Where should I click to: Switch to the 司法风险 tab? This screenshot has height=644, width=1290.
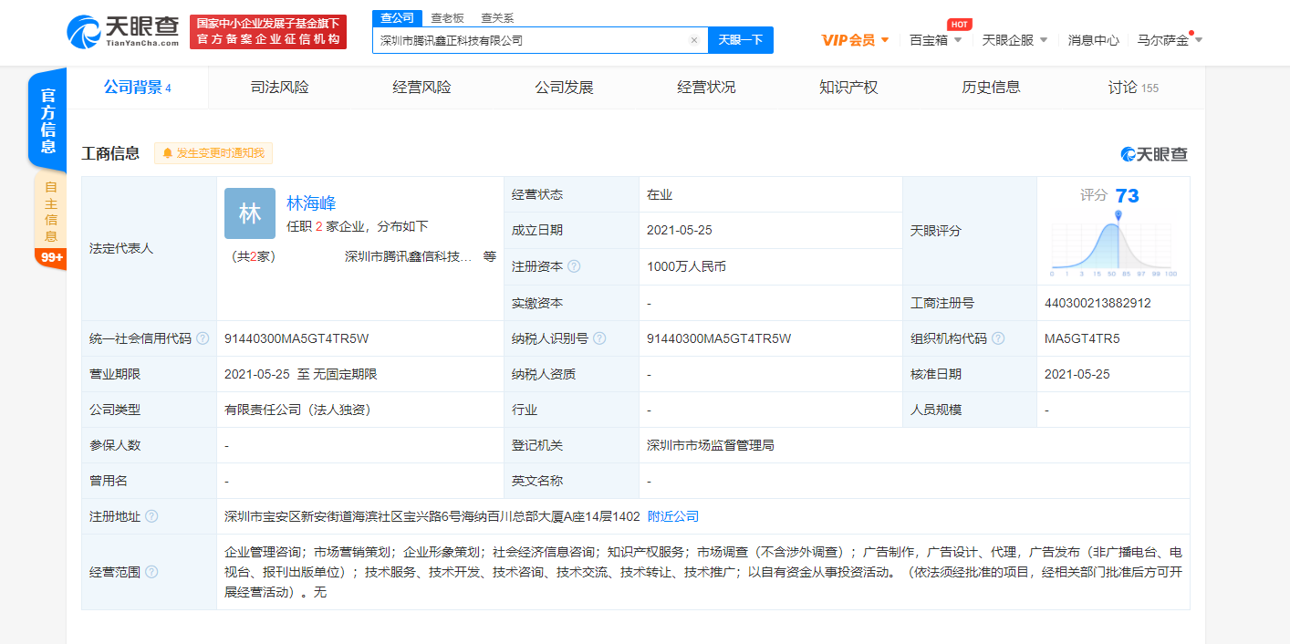pos(279,88)
